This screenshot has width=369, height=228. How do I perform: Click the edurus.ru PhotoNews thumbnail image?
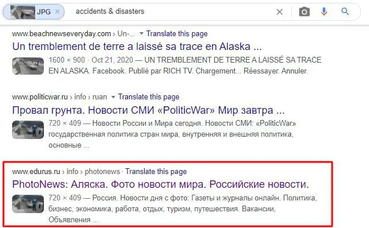pos(28,204)
